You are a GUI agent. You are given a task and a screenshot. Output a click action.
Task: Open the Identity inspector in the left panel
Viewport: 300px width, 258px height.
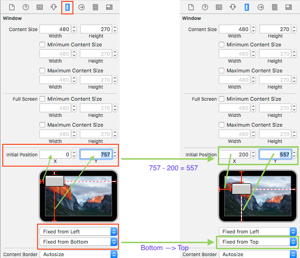click(x=40, y=7)
